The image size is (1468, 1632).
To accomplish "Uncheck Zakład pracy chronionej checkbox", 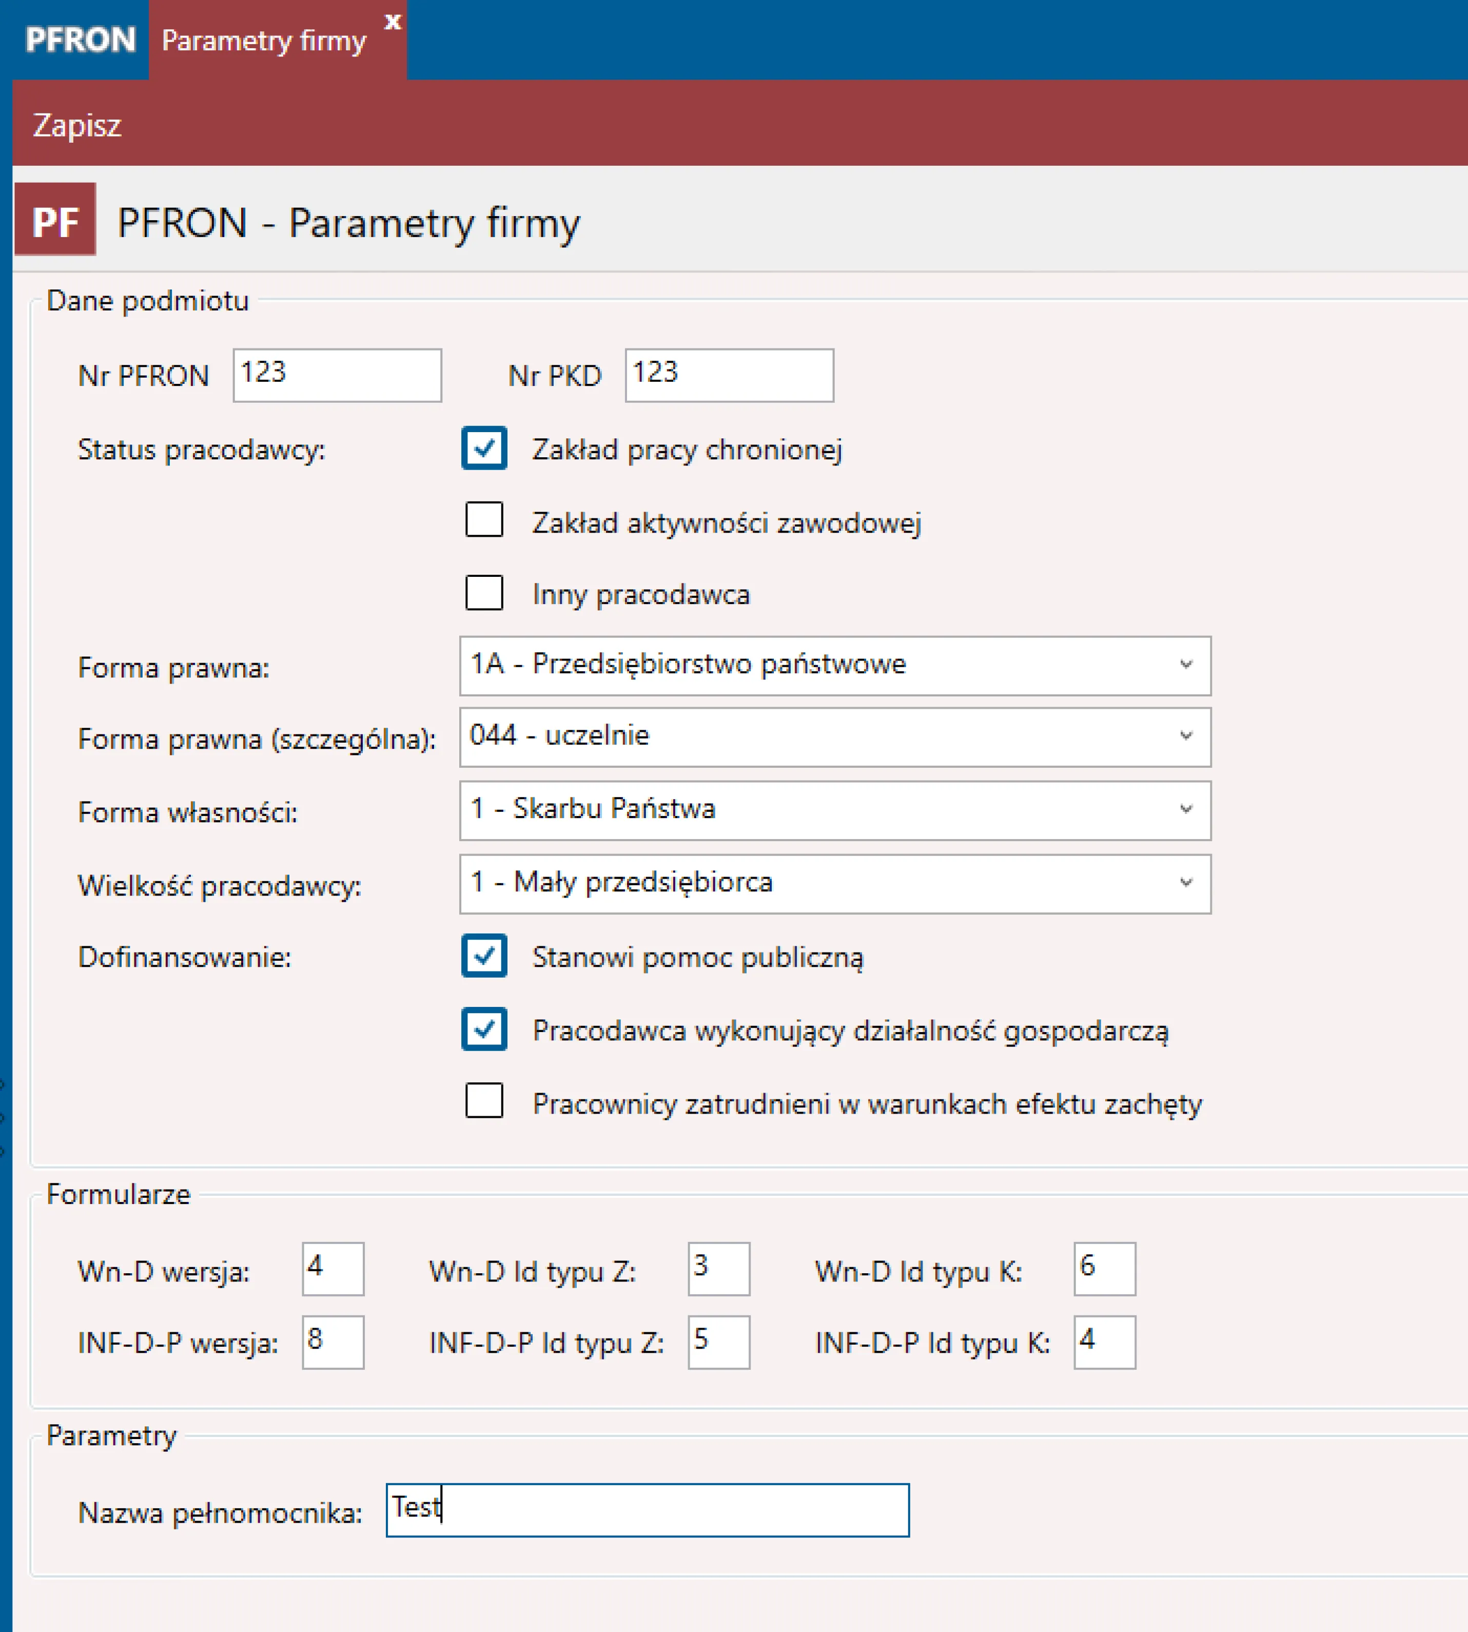I will [x=484, y=448].
